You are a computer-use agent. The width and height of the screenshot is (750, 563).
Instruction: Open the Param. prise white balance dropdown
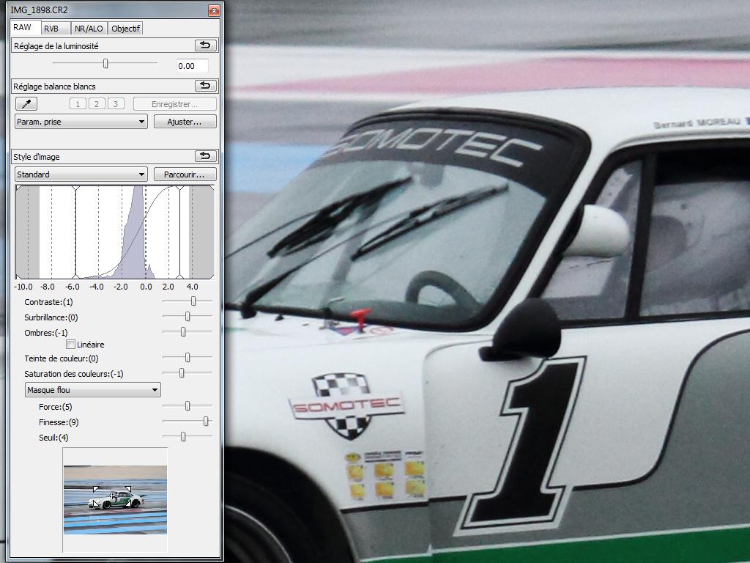[81, 122]
